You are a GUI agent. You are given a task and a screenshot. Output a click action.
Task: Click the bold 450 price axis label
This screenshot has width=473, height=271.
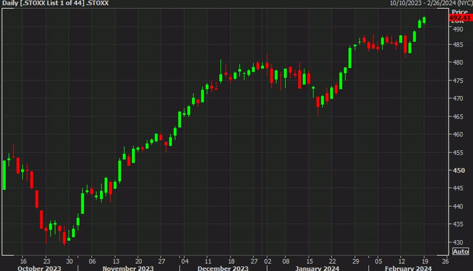click(x=458, y=170)
